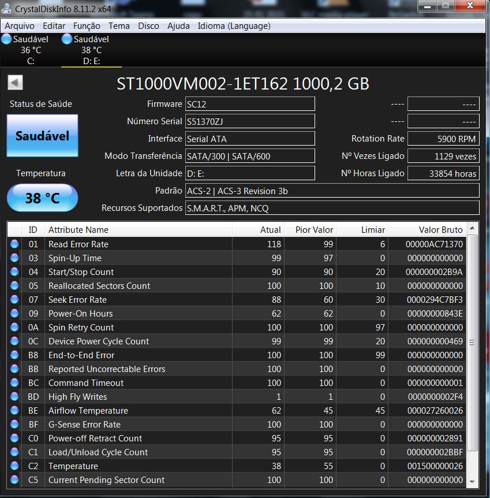Open the Idioma (Language) menu

pyautogui.click(x=234, y=26)
